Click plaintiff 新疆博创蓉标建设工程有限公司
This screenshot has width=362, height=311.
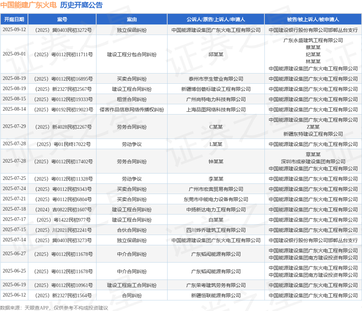(x=216, y=89)
